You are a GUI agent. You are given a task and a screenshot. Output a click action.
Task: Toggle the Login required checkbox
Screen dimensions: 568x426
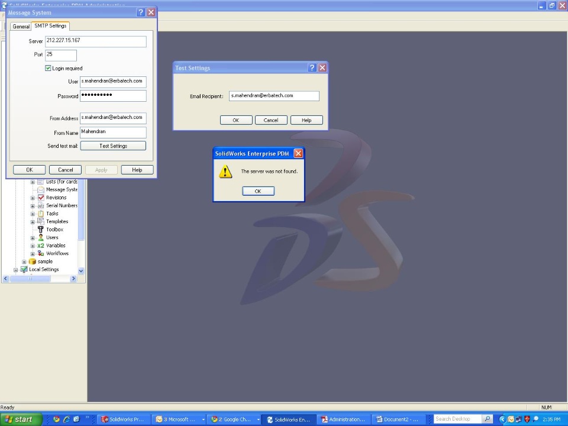pyautogui.click(x=48, y=68)
